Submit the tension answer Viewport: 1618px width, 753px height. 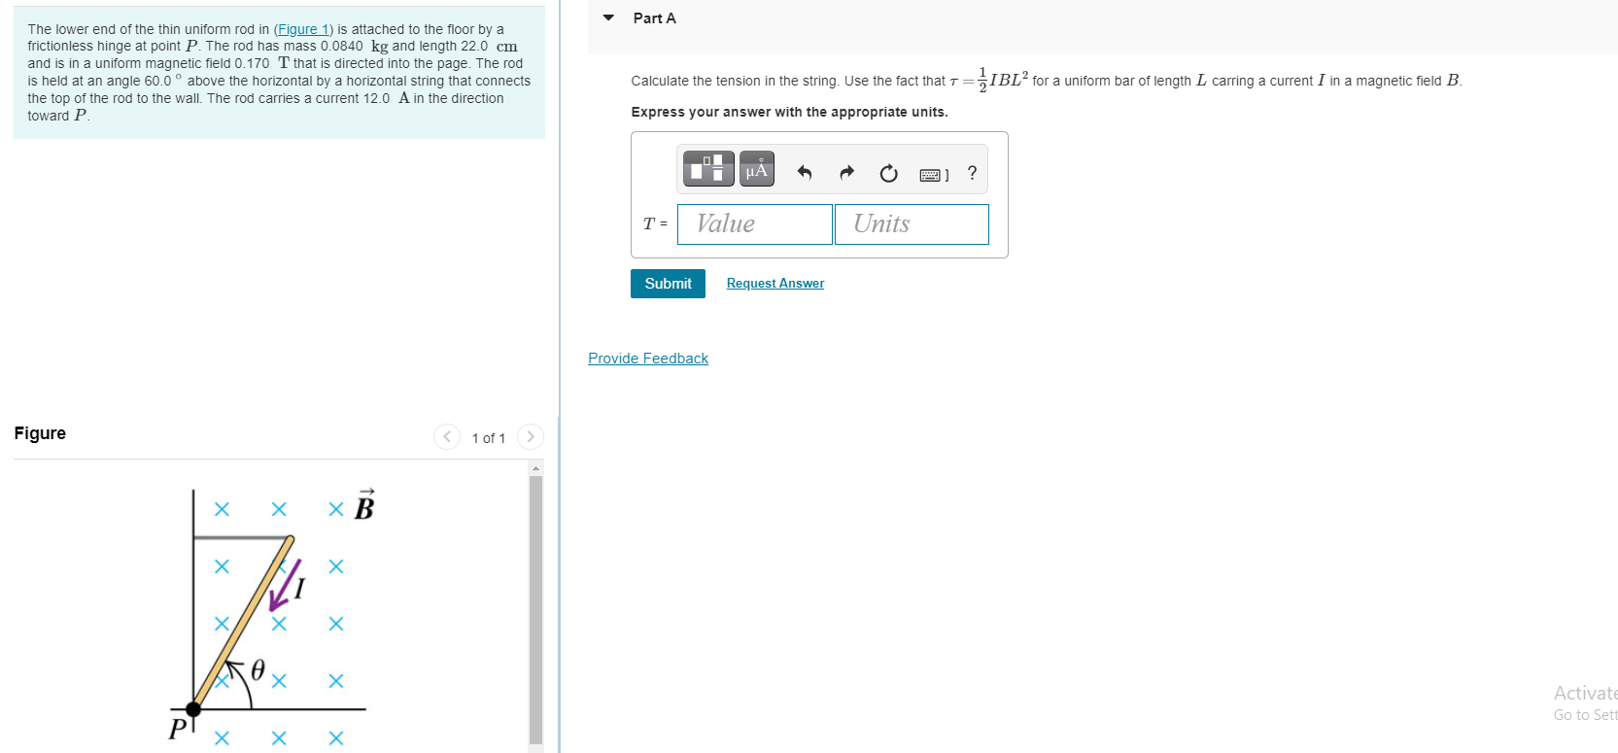[668, 284]
